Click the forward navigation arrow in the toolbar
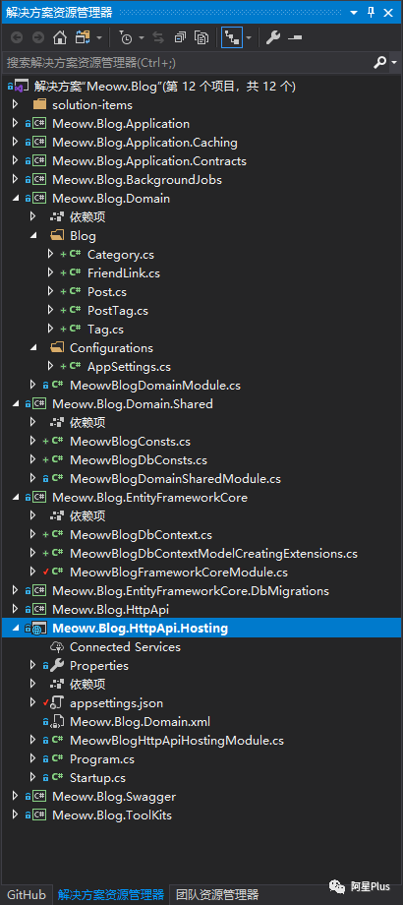The image size is (403, 905). [38, 38]
